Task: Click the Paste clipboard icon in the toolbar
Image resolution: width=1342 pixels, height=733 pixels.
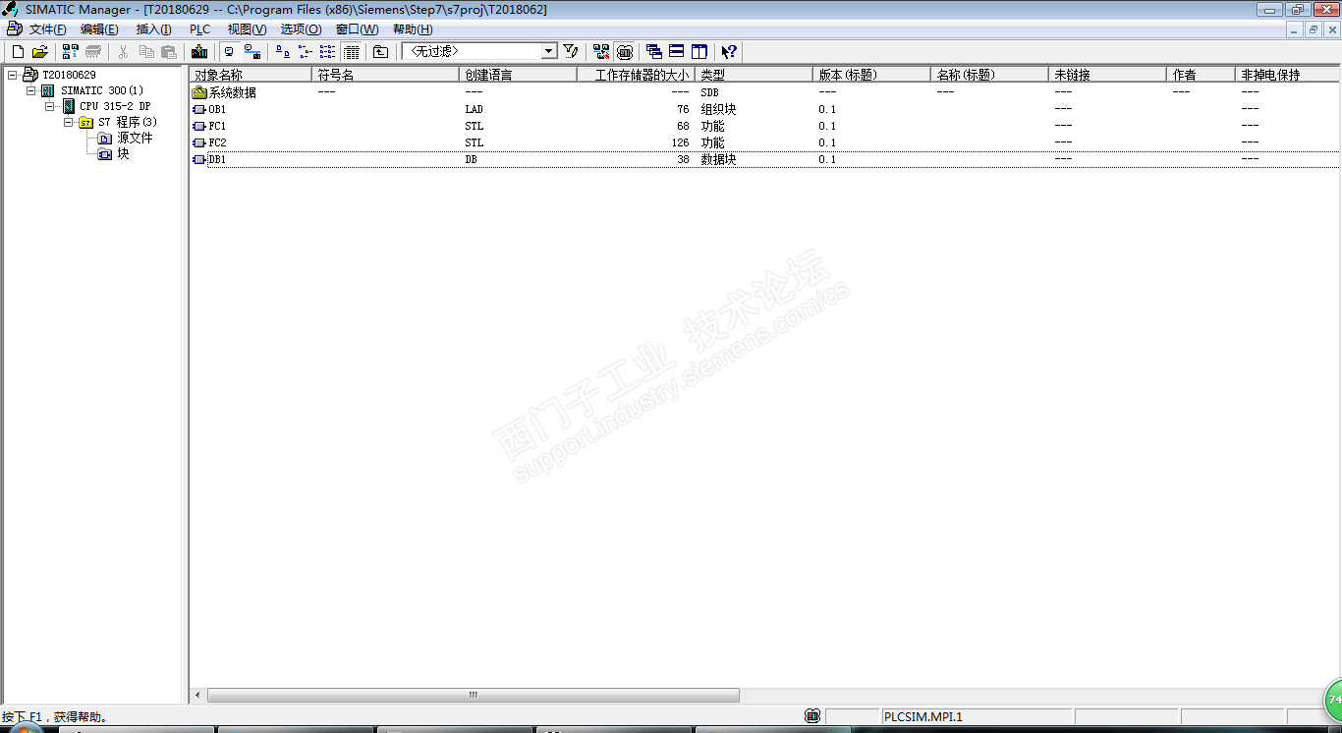Action: click(x=169, y=51)
